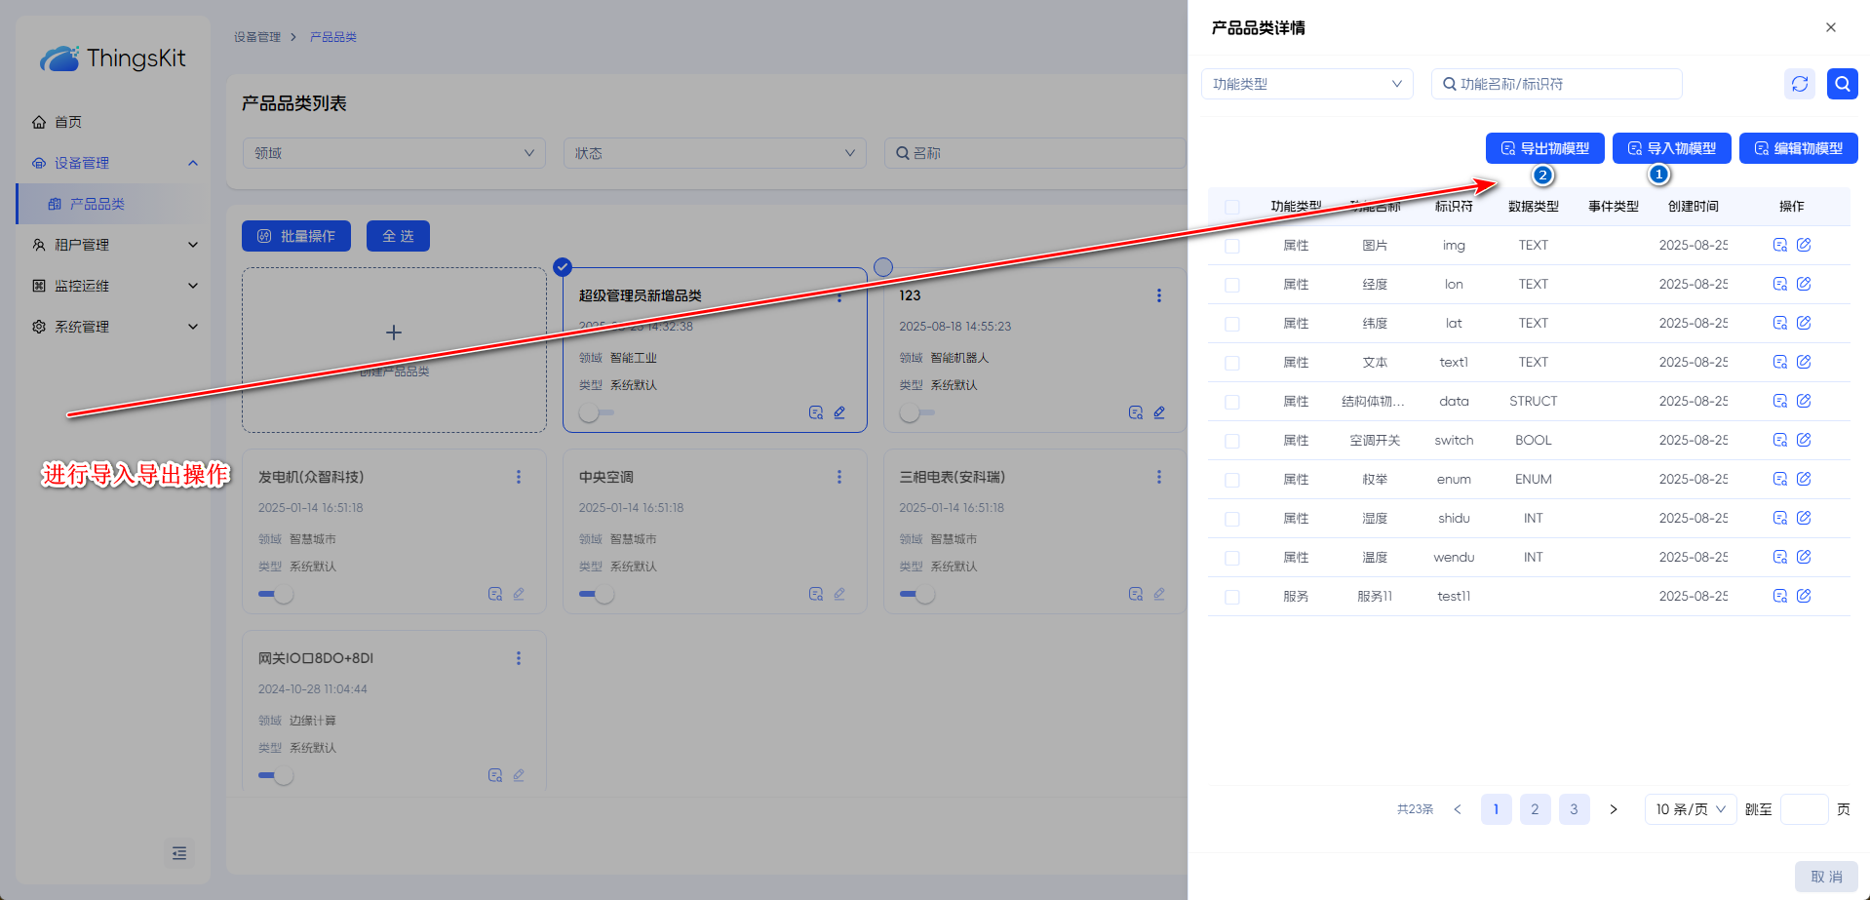
Task: Open the 10 条/页 page size dropdown
Action: click(x=1690, y=809)
